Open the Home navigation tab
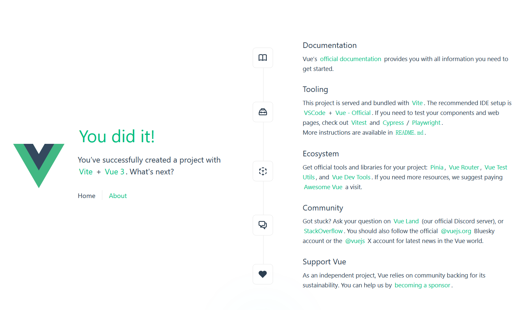Image resolution: width=530 pixels, height=310 pixels. click(87, 196)
